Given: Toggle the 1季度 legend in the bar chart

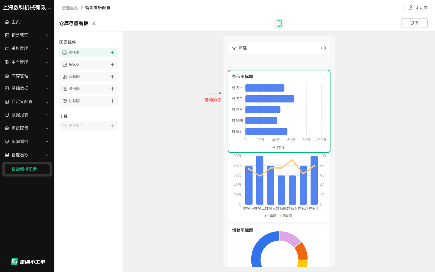Looking at the screenshot, I should coord(279,147).
